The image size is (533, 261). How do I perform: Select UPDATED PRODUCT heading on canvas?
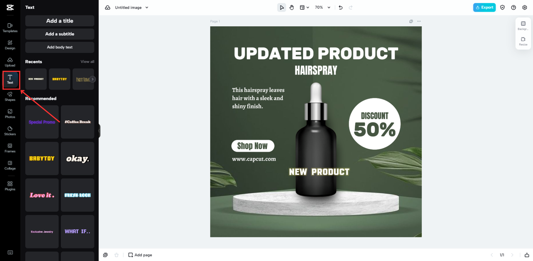[316, 53]
